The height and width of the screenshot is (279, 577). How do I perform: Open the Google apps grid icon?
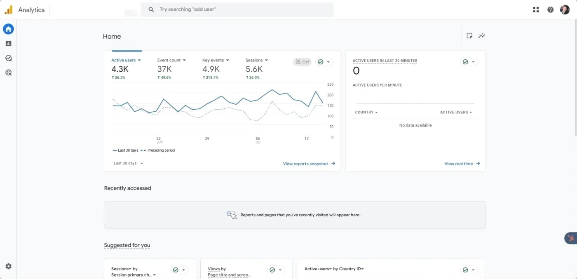pos(535,9)
